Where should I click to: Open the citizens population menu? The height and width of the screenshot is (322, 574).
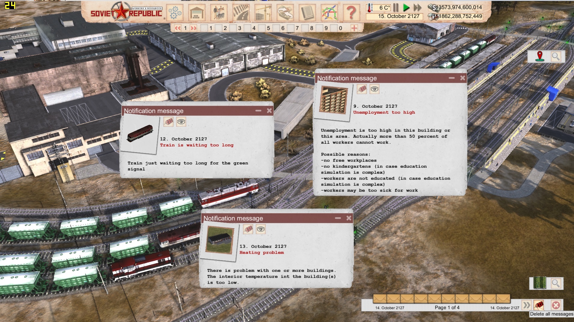pos(219,13)
